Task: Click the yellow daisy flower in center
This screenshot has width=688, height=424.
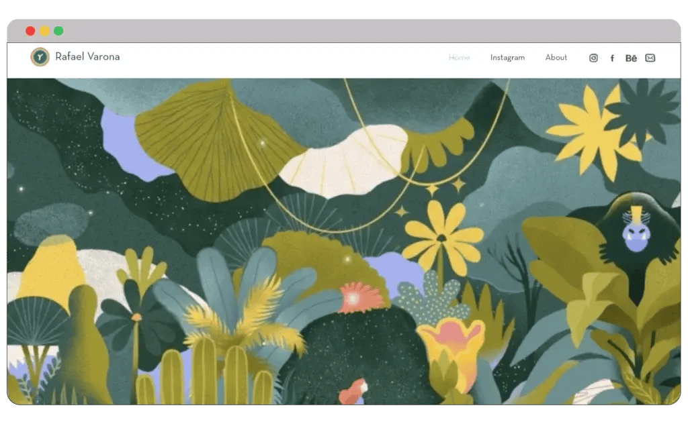Action: [442, 235]
